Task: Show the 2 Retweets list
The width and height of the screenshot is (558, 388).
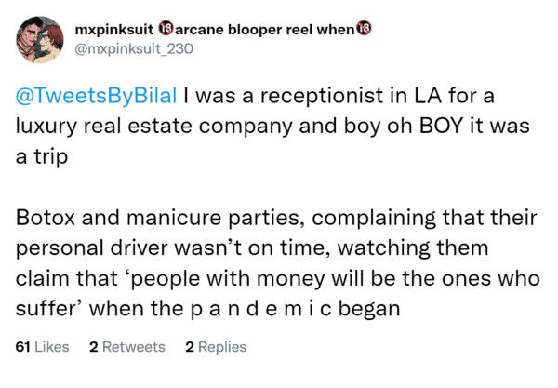Action: click(126, 347)
